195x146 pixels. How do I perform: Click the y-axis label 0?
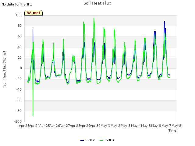pos(21,68)
